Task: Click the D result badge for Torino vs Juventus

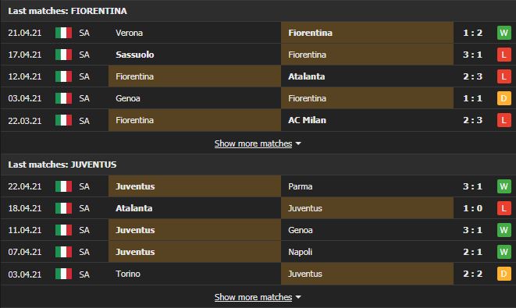Action: click(x=504, y=274)
